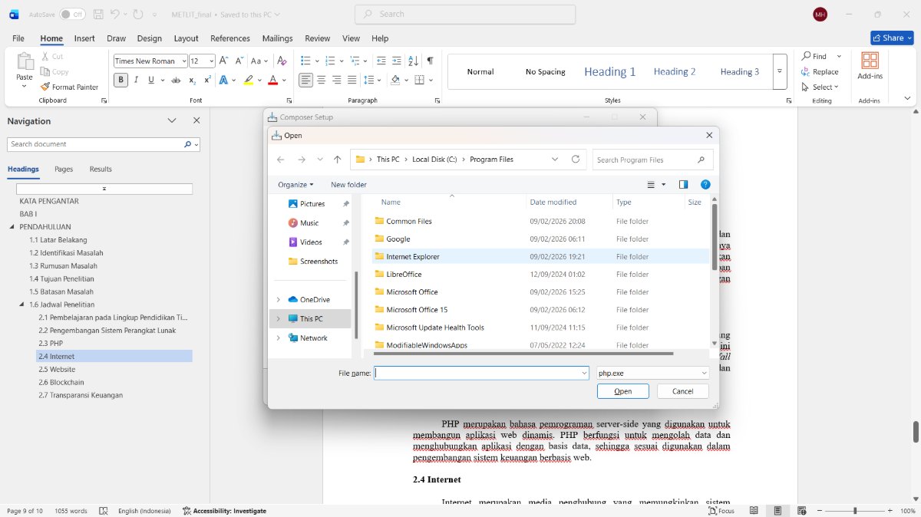Click the font color swatch button

pyautogui.click(x=272, y=80)
